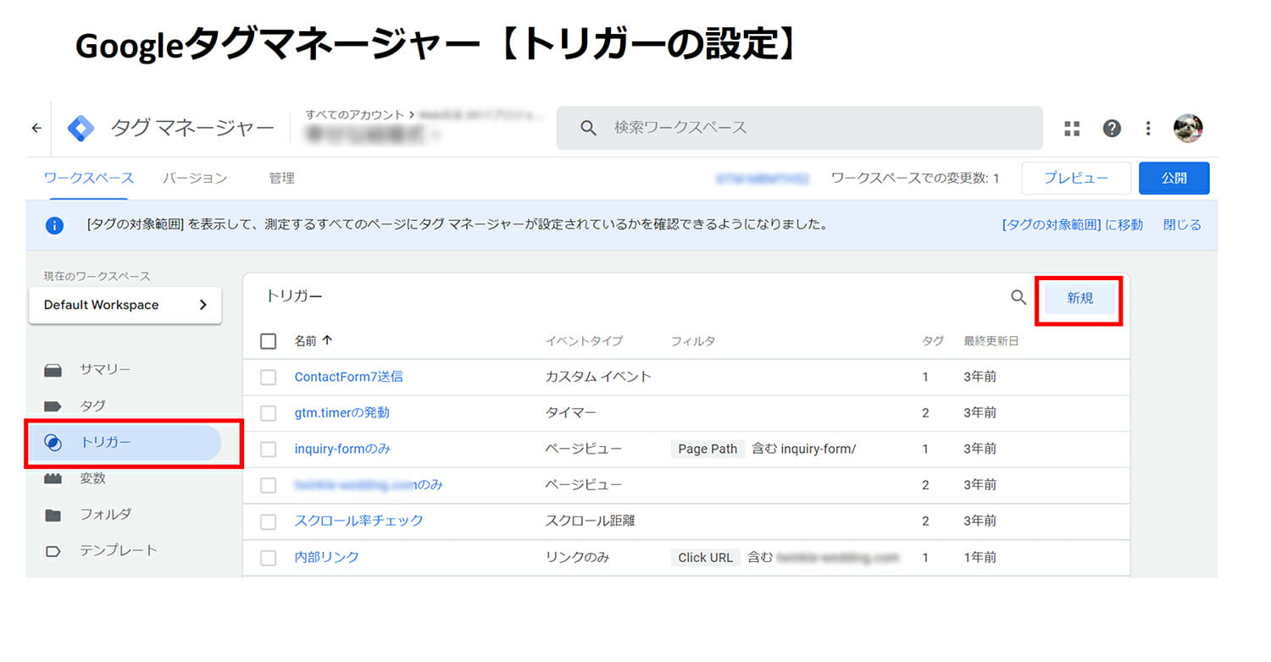Switch to the バージョン tab
The width and height of the screenshot is (1271, 662).
195,179
